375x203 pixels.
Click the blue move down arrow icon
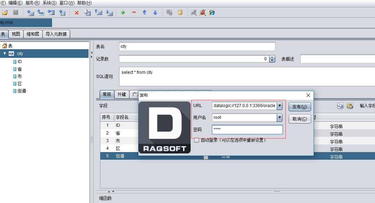point(155,13)
